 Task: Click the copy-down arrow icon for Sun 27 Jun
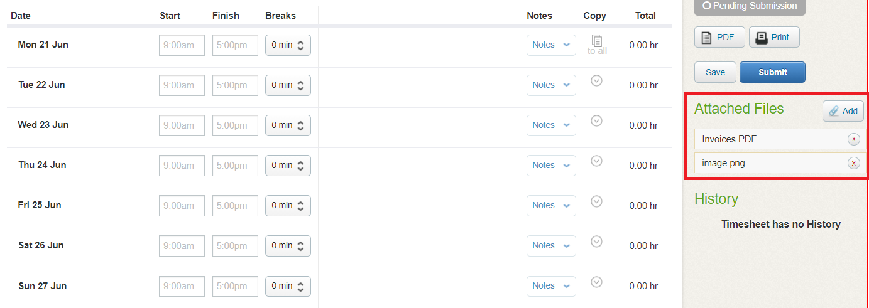pyautogui.click(x=597, y=282)
